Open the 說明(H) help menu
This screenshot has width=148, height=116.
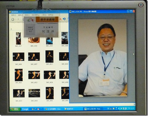pyautogui.click(x=51, y=15)
